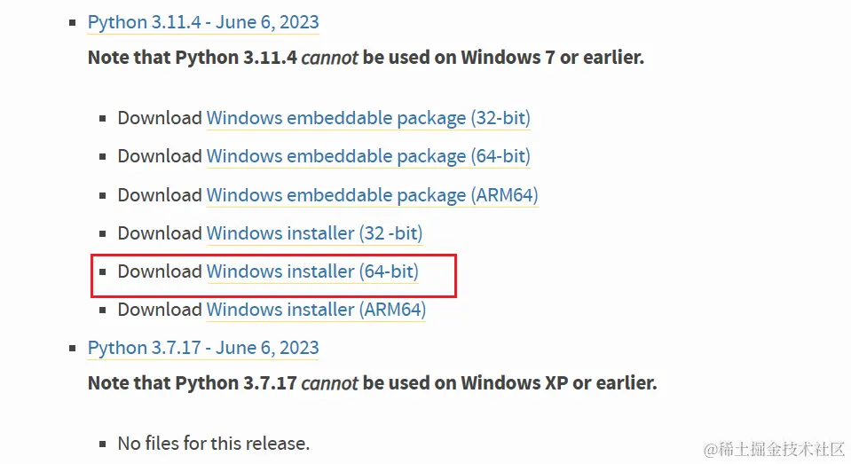This screenshot has height=464, width=851.
Task: Click the square bullet beside Python 3.7.17
Action: click(x=74, y=349)
